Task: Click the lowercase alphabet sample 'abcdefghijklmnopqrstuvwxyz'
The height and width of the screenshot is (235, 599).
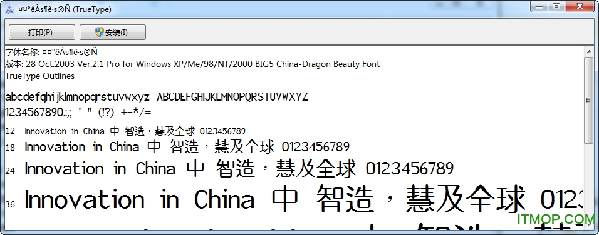Action: click(x=77, y=97)
